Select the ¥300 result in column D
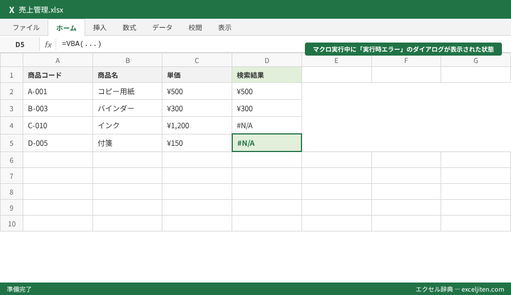 click(x=267, y=108)
